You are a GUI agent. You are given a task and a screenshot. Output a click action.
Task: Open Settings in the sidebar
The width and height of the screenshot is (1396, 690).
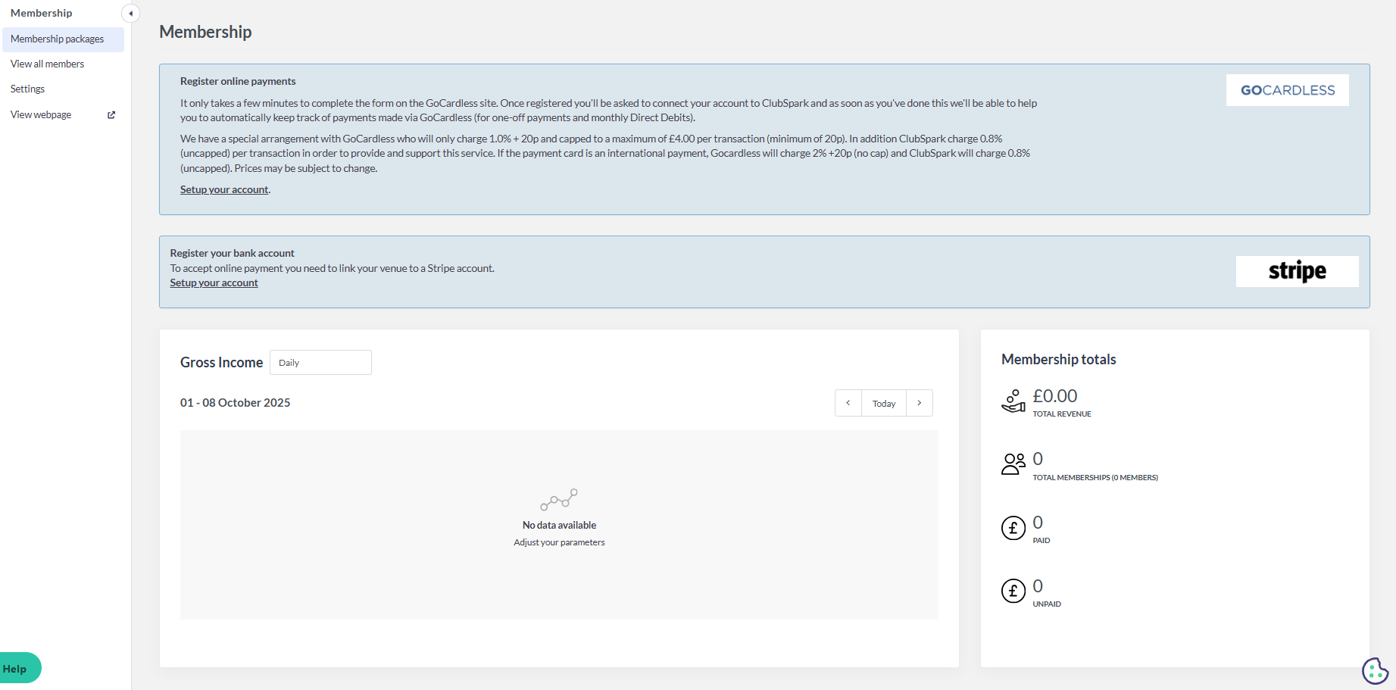(x=28, y=89)
